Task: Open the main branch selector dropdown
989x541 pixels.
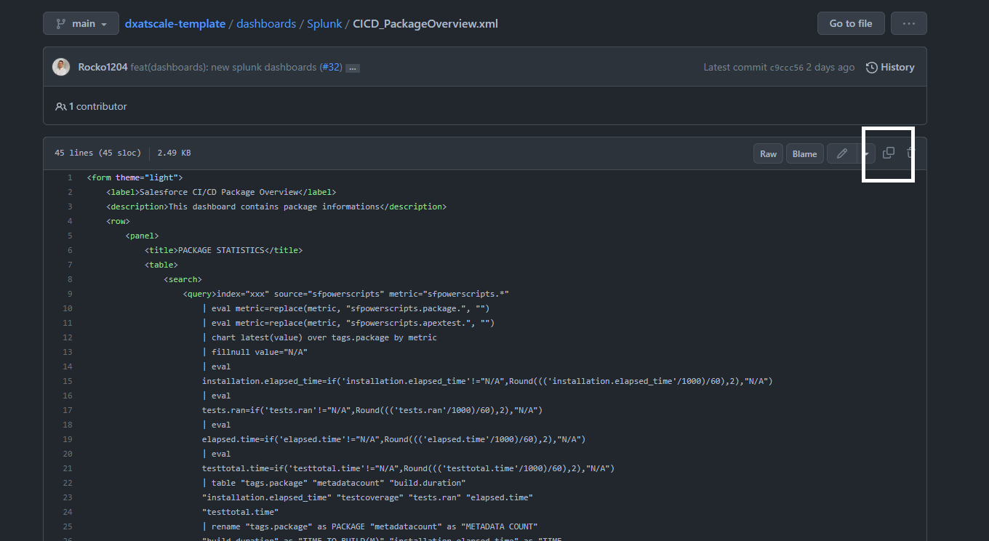Action: 81,23
